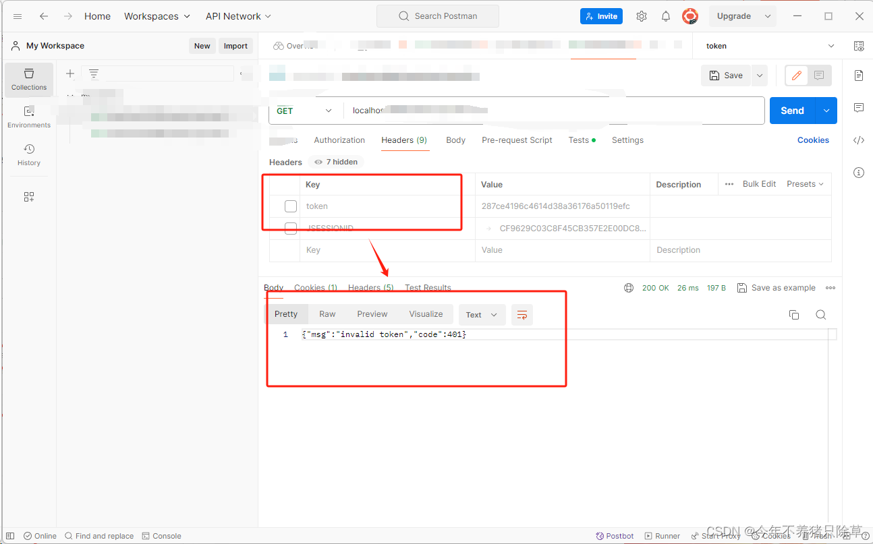Open the environment quick look icon

pyautogui.click(x=858, y=46)
